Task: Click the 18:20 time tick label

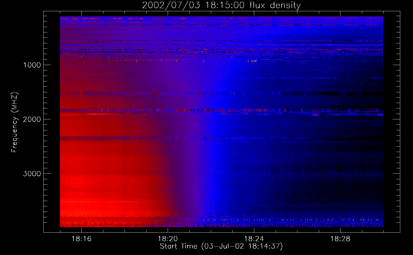Action: pyautogui.click(x=168, y=239)
